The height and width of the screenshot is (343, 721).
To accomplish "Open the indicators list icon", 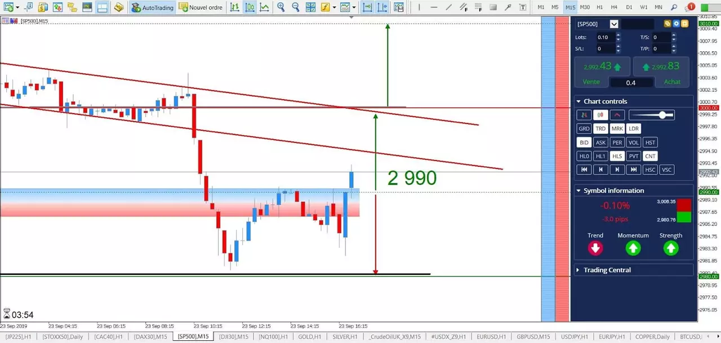I will pyautogui.click(x=326, y=7).
